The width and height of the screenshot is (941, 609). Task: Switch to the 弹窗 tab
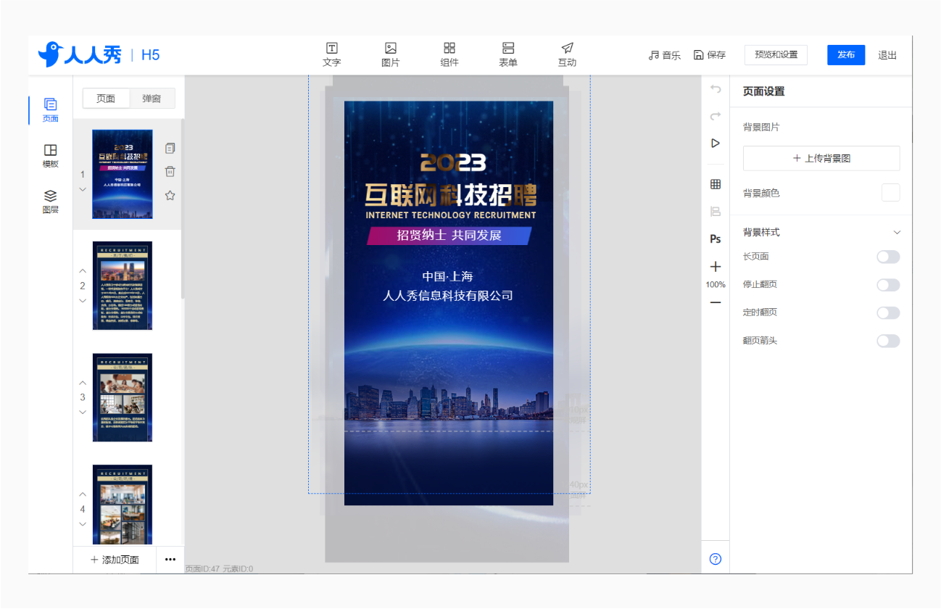tap(152, 99)
